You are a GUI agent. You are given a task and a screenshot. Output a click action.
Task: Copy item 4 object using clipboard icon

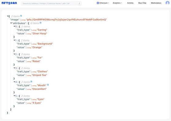pos(31,82)
